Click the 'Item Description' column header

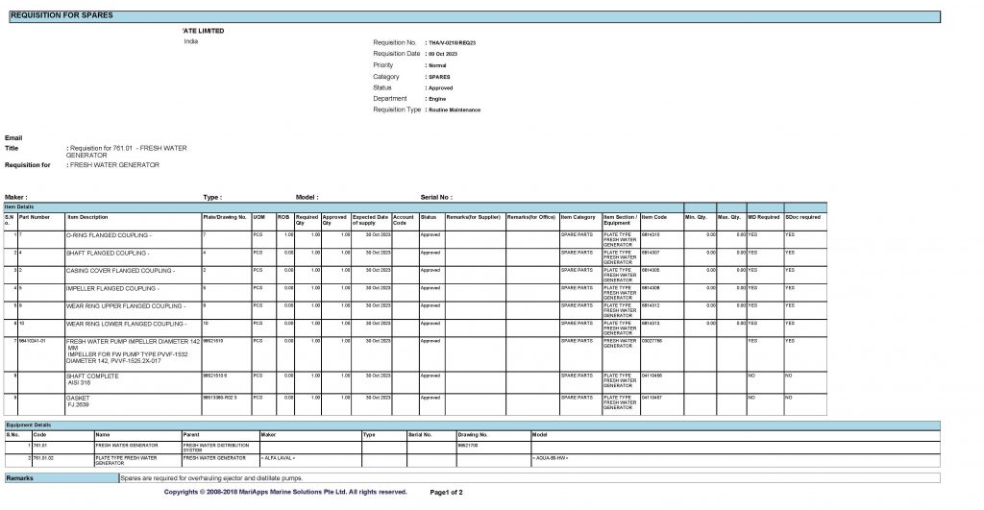[86, 217]
